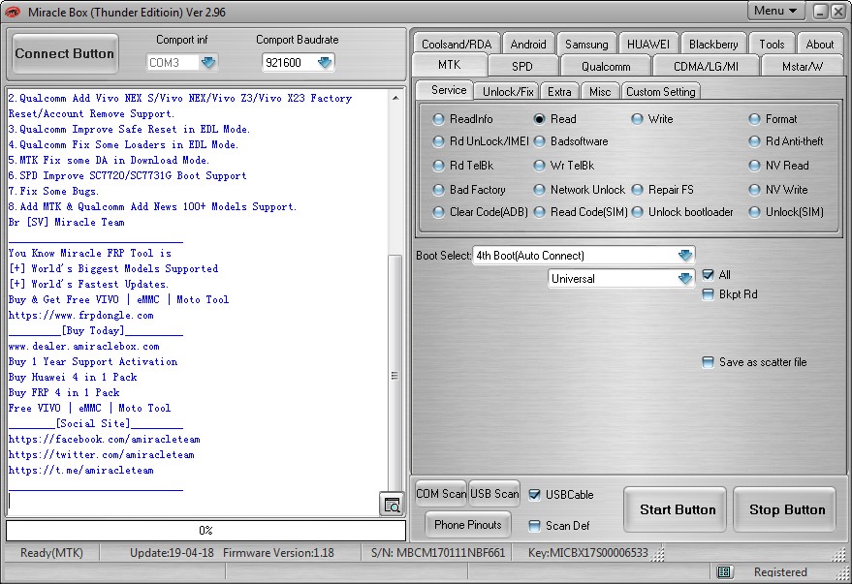The height and width of the screenshot is (584, 852).
Task: Open the Menu dropdown in title bar
Action: point(775,11)
